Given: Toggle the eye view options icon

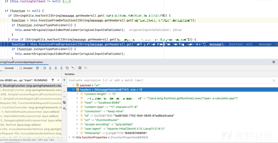Looking at the screenshot, I should point(64,108).
